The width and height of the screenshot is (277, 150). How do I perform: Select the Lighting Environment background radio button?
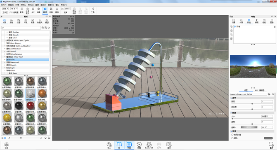click(x=232, y=135)
